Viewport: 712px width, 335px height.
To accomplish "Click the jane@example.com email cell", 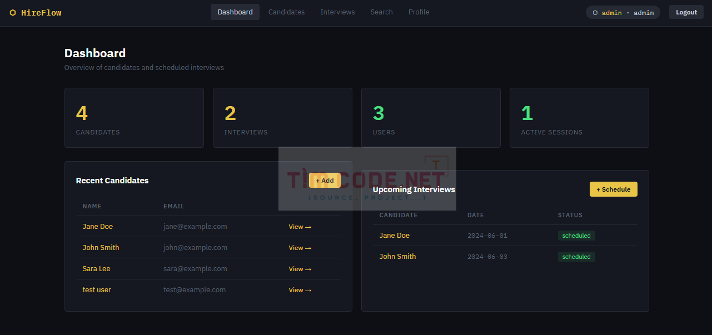I will (195, 227).
